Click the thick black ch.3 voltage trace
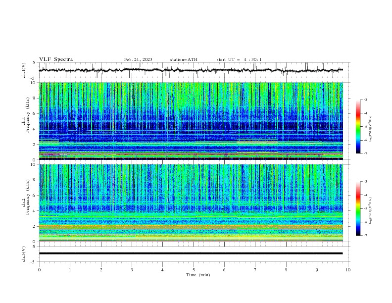392x303 pixels. point(191,253)
